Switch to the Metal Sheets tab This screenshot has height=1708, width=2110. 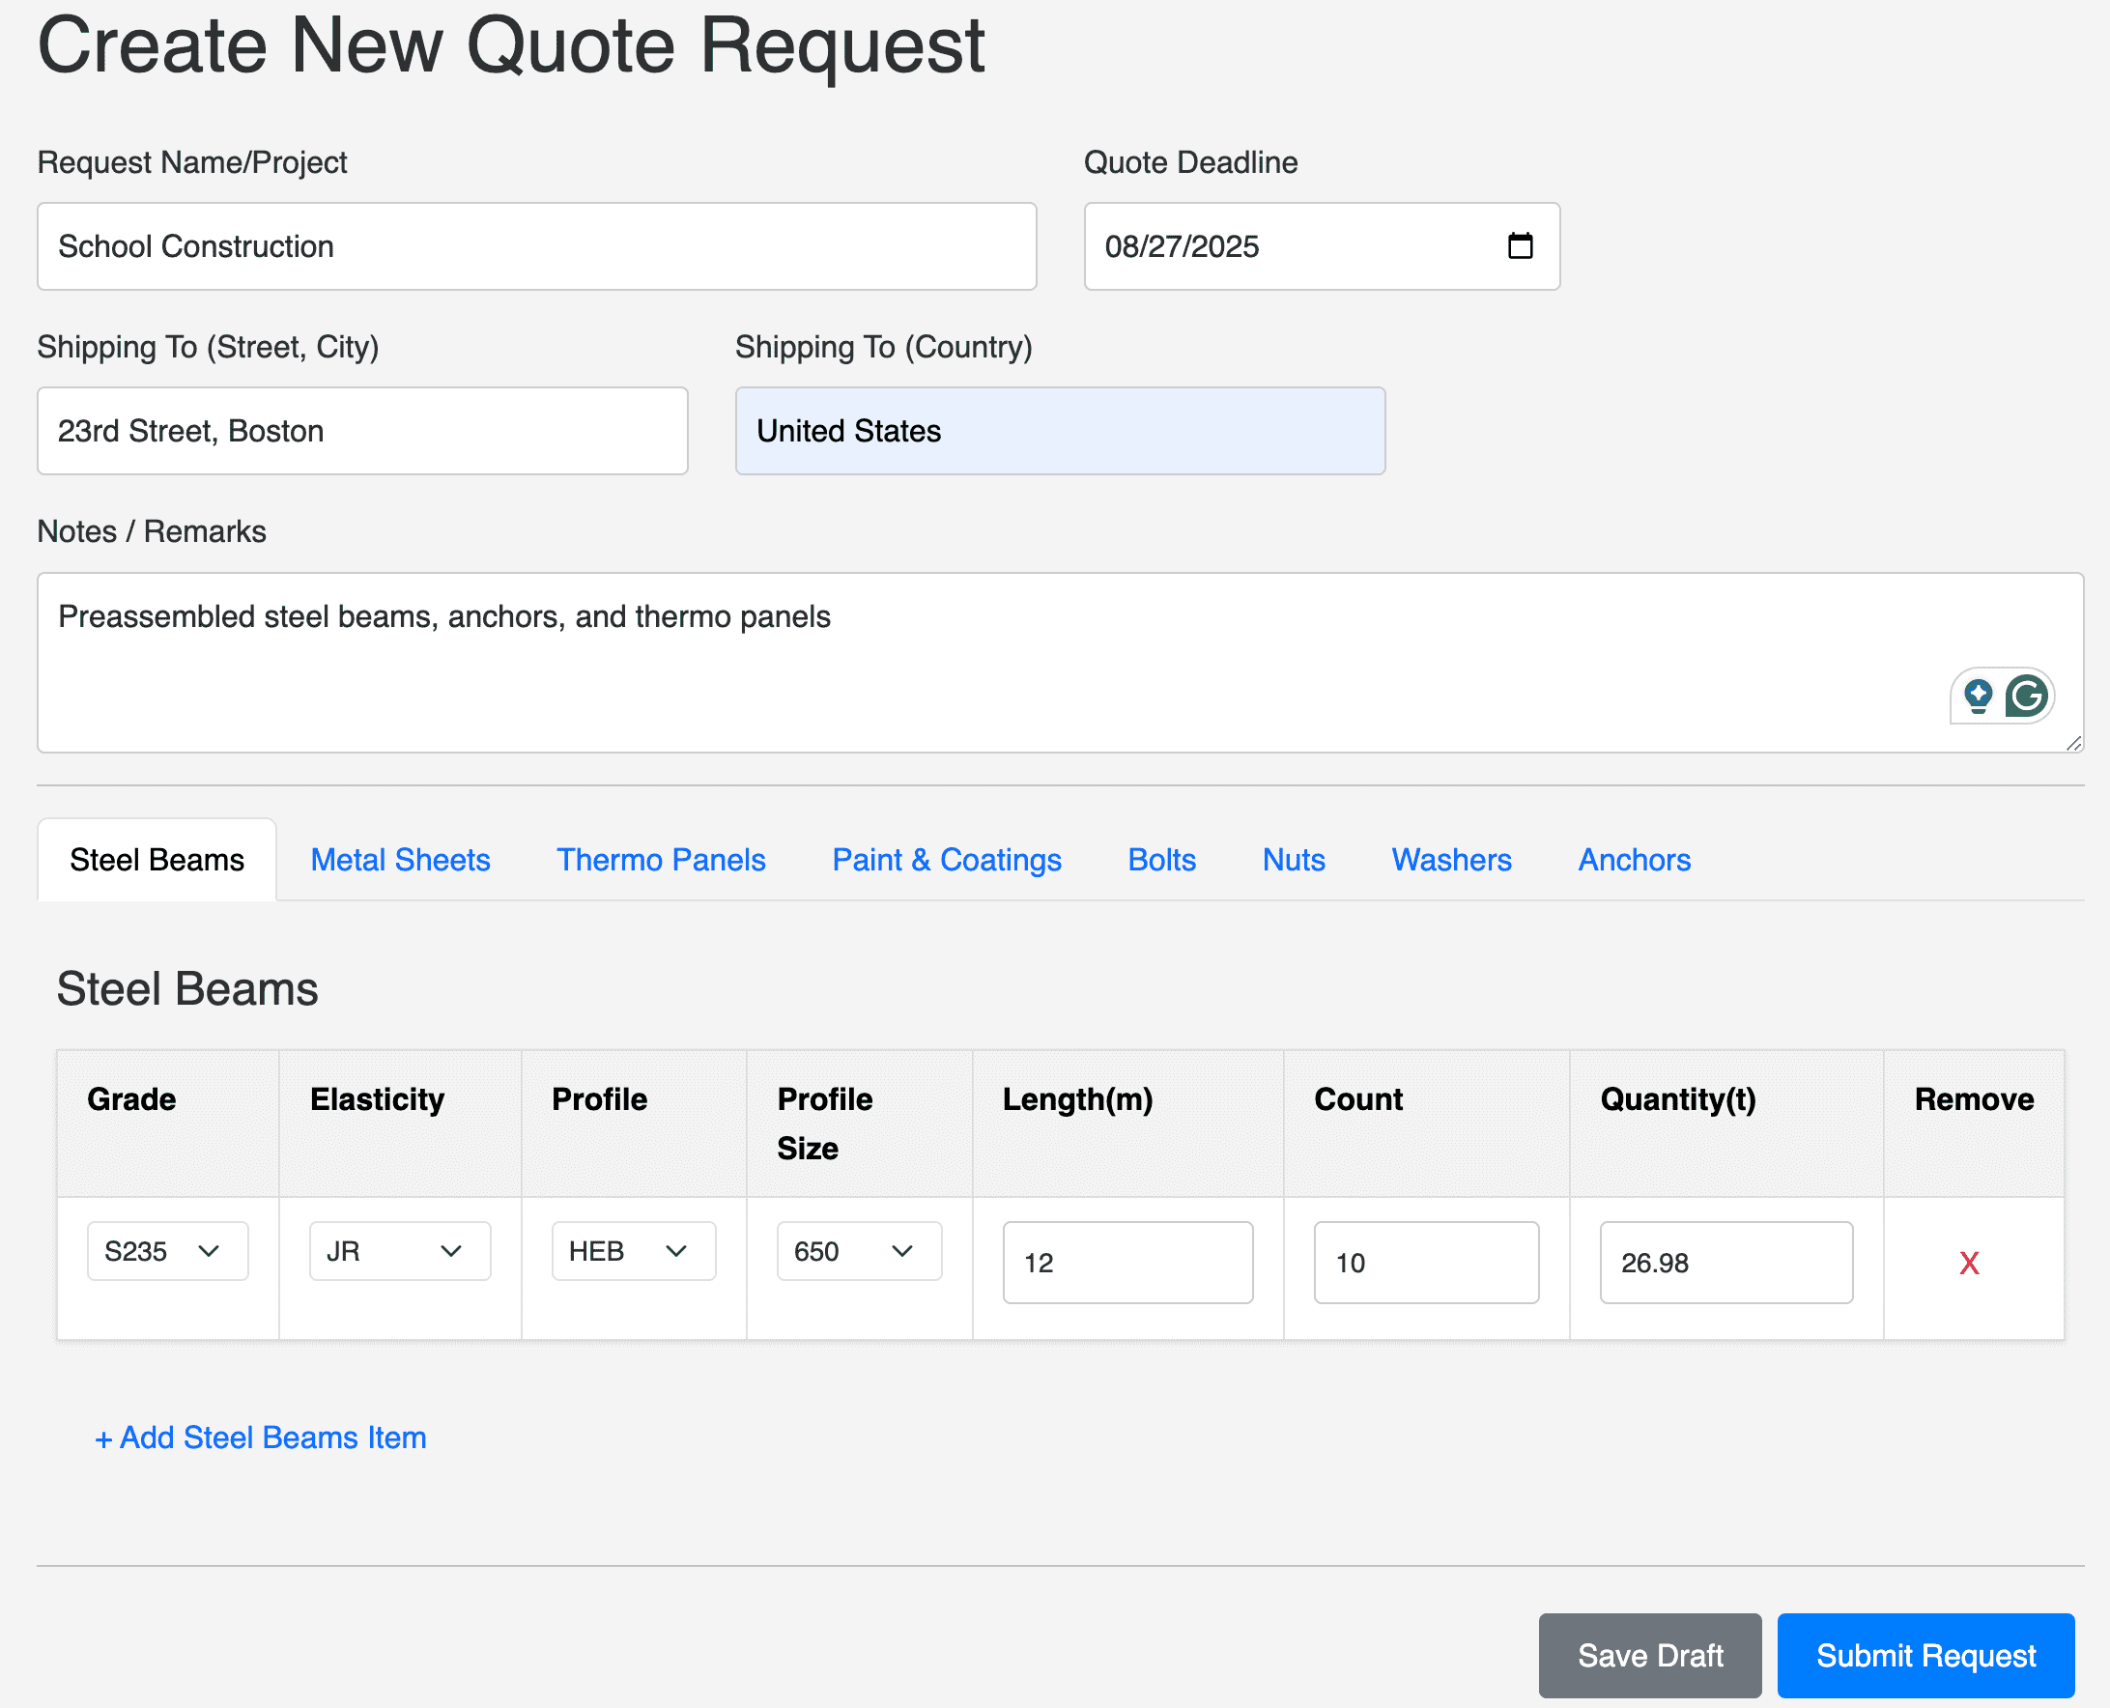click(x=400, y=859)
